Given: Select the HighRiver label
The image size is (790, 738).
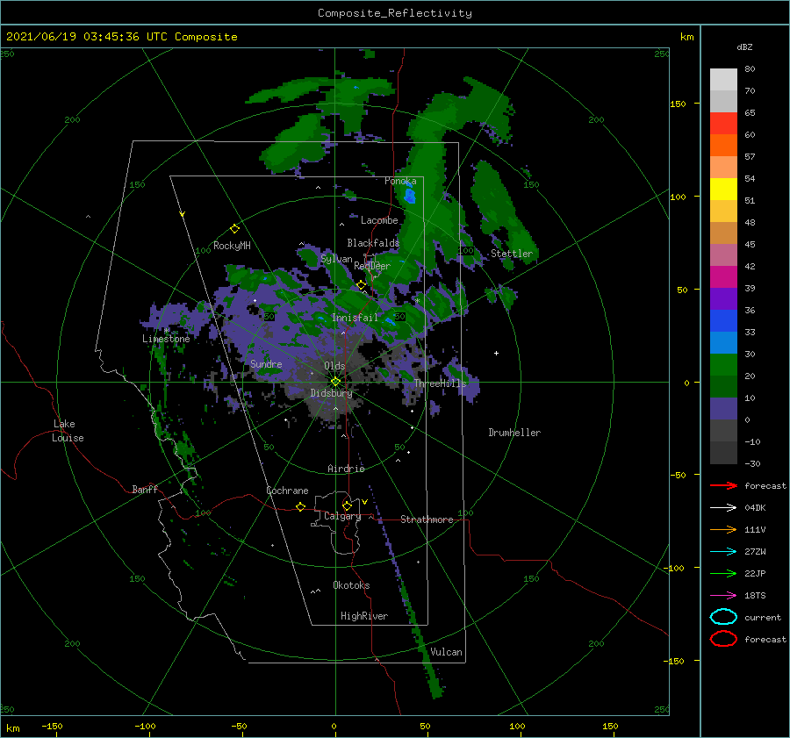Looking at the screenshot, I should click(x=364, y=616).
